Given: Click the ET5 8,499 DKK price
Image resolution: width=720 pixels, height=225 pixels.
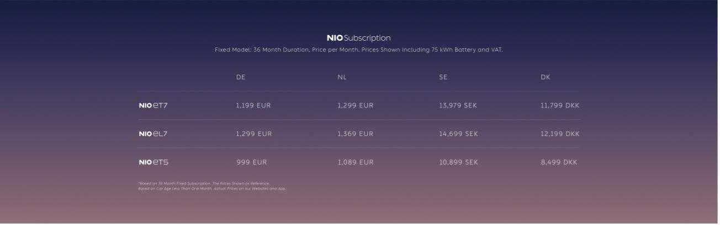Looking at the screenshot, I should [559, 162].
